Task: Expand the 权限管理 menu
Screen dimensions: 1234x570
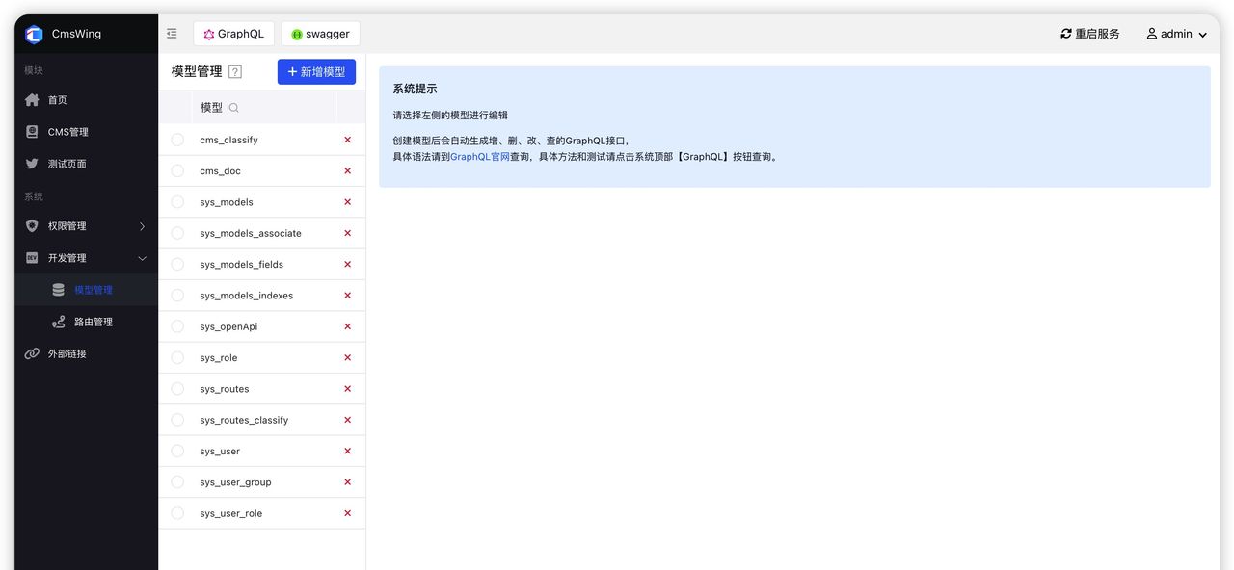Action: (x=86, y=226)
